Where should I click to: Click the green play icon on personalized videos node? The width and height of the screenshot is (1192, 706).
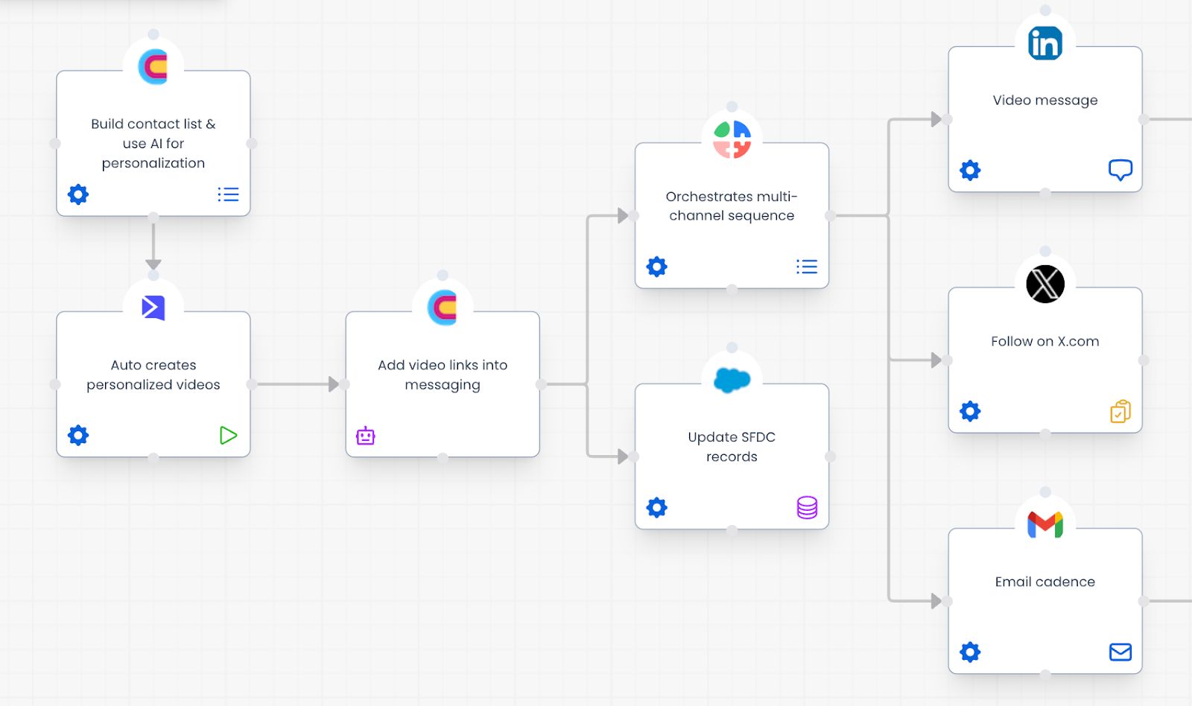pyautogui.click(x=228, y=436)
